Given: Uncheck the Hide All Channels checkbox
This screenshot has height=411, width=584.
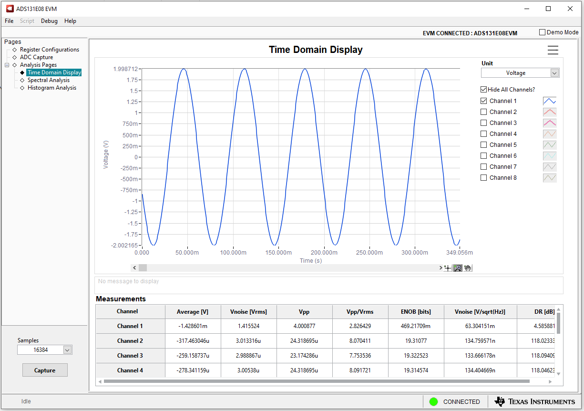Looking at the screenshot, I should [x=484, y=90].
